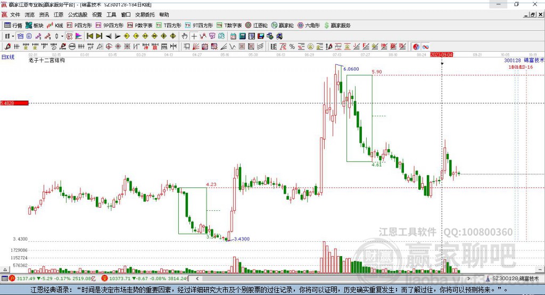This screenshot has width=545, height=295.
Task: Click the 300128 锦富技术 stock title
Action: [524, 60]
